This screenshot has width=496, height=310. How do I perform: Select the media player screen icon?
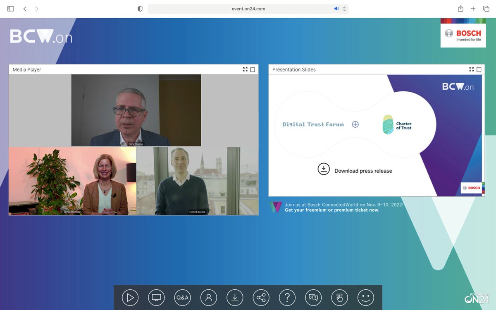click(156, 297)
